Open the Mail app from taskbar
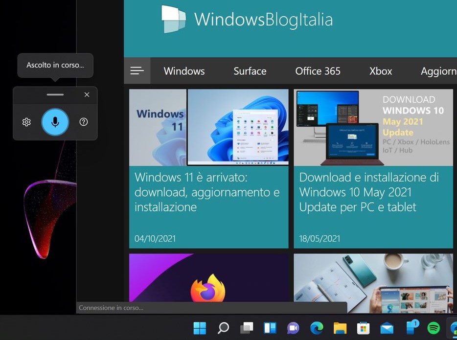 pos(387,328)
